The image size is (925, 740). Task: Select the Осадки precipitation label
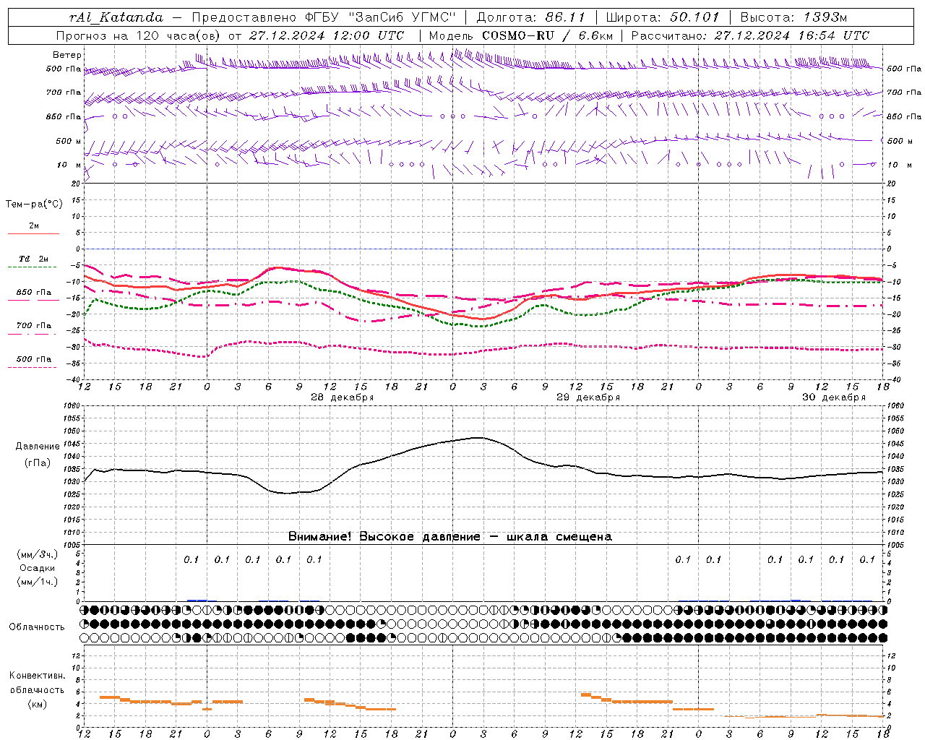click(38, 568)
